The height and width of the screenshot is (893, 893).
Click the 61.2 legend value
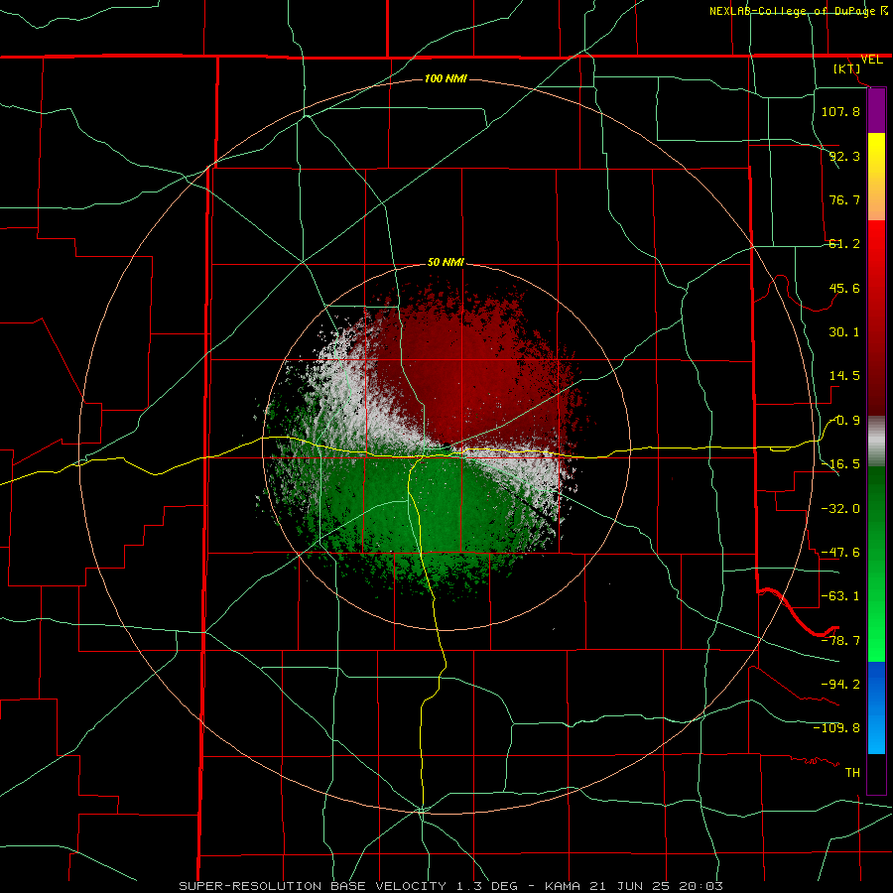point(844,244)
